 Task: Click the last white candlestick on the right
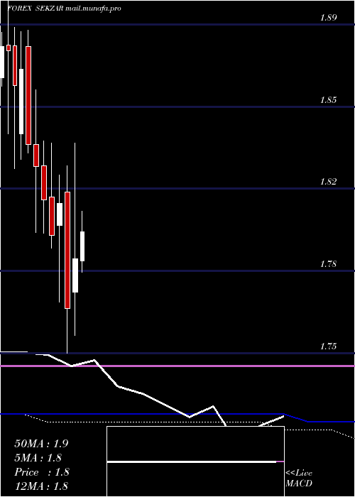82,246
